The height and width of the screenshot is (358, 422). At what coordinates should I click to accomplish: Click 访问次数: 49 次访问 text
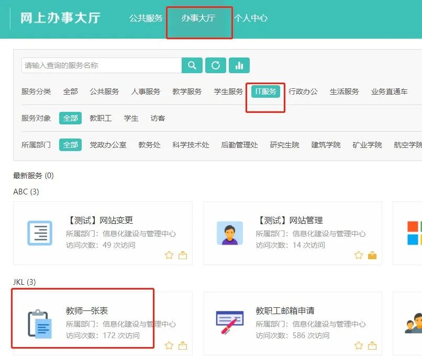tap(101, 245)
